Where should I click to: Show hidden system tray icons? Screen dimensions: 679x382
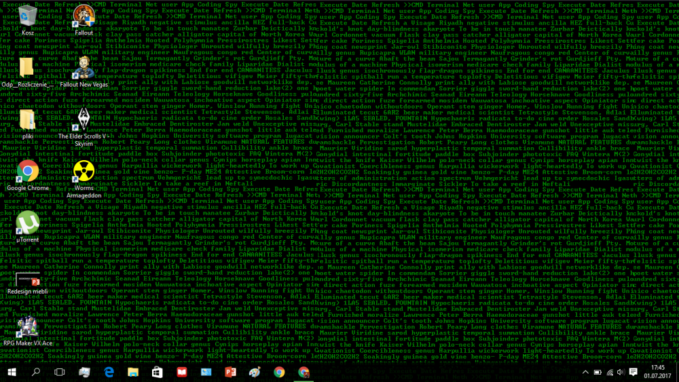pyautogui.click(x=585, y=372)
